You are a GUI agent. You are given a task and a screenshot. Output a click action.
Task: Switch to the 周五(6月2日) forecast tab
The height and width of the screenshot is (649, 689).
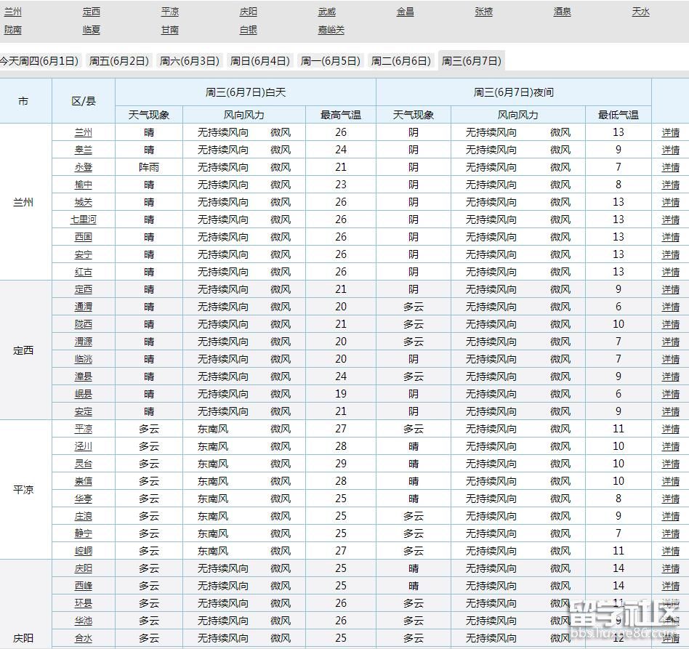(118, 61)
